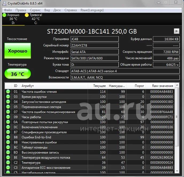Open the Вид menu
184x177 pixels.
point(47,10)
